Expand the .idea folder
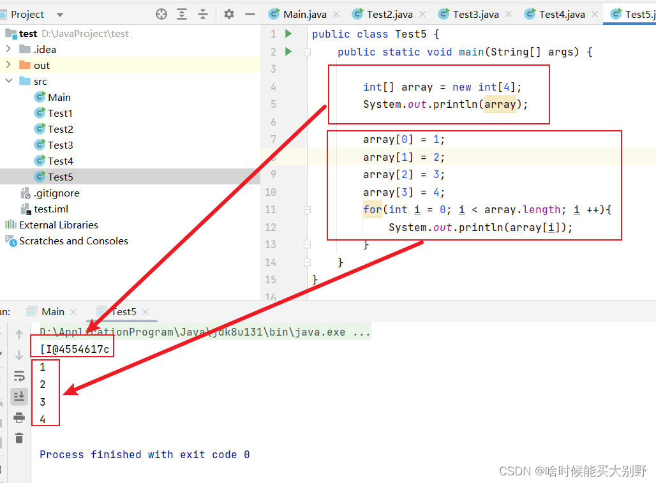656x483 pixels. point(8,49)
